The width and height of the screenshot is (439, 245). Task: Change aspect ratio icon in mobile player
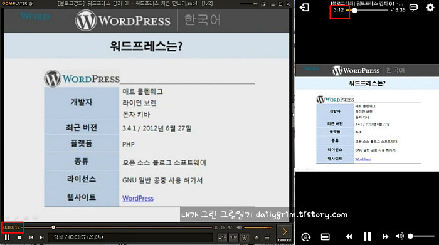click(325, 237)
